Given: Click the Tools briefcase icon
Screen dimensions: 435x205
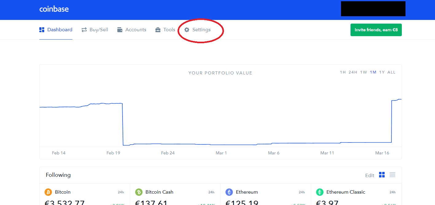Looking at the screenshot, I should pyautogui.click(x=158, y=30).
